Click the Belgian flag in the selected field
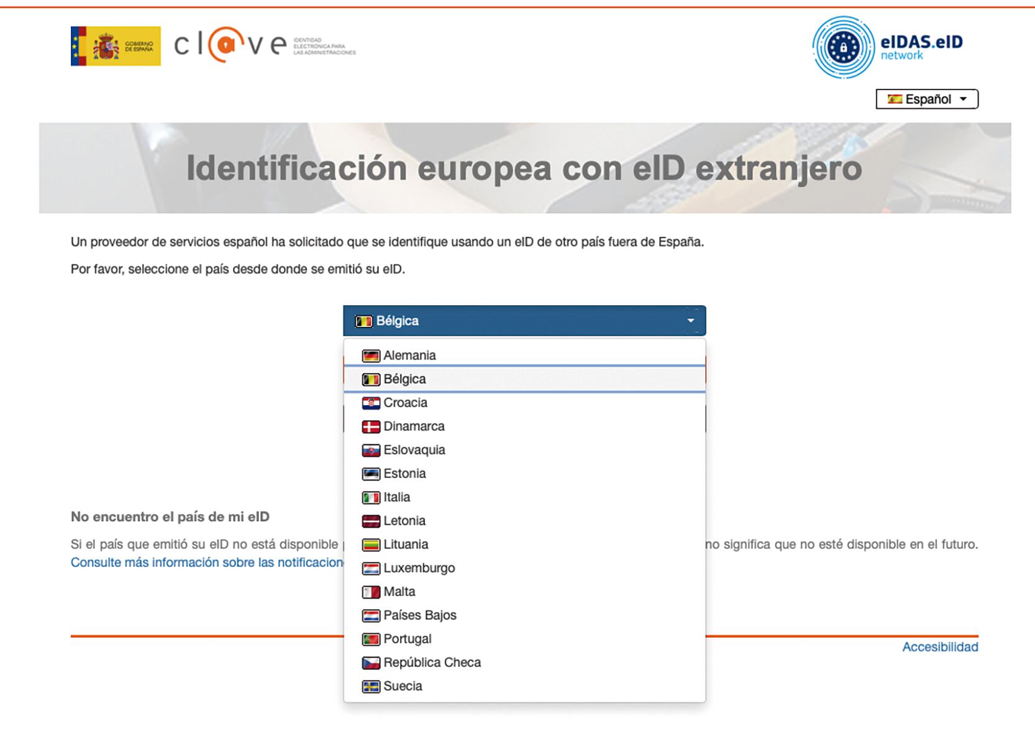This screenshot has width=1035, height=734. pos(363,321)
